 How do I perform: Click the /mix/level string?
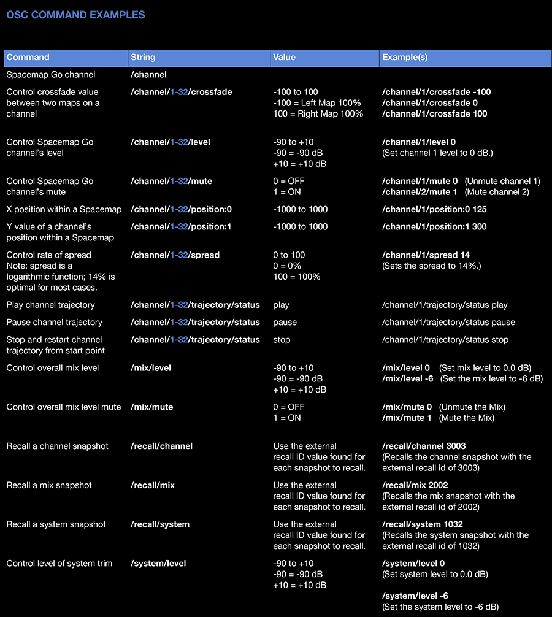[151, 368]
